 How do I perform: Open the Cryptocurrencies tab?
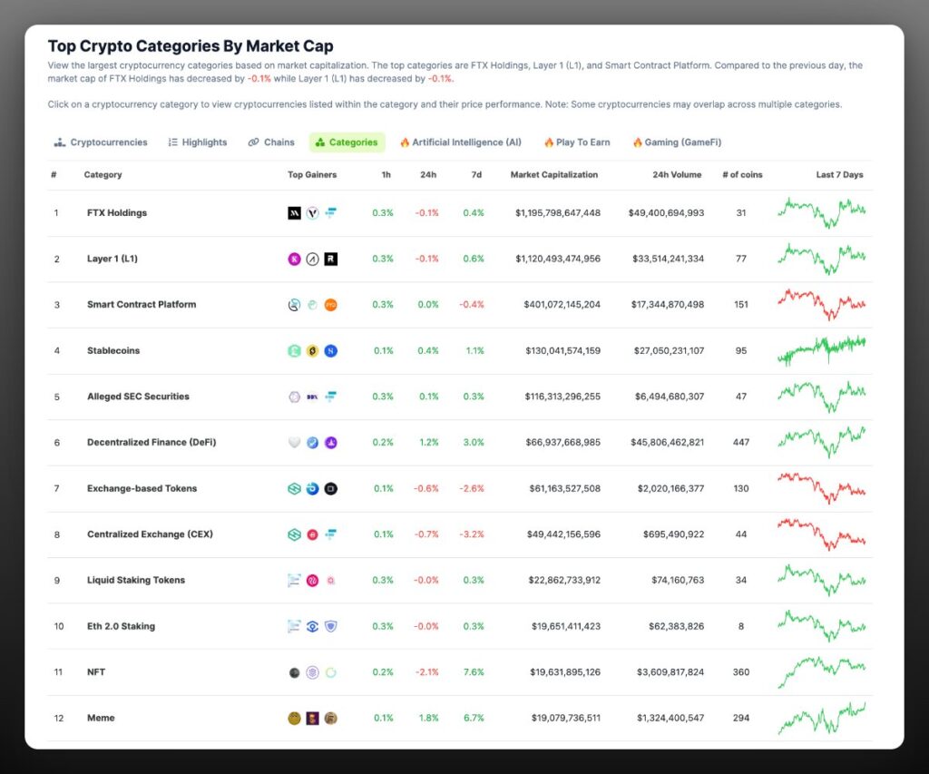(101, 142)
